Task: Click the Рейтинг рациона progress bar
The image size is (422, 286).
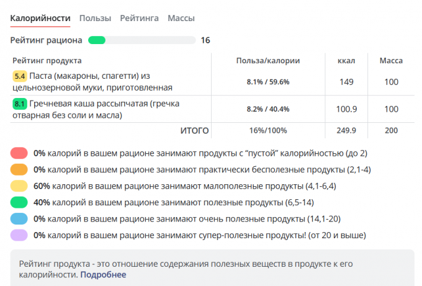Action: coord(141,40)
